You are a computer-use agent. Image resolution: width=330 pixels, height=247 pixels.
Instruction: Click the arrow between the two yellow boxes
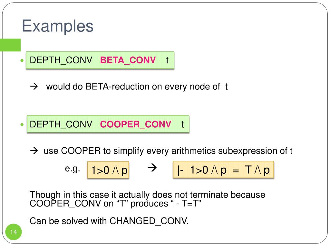point(152,168)
